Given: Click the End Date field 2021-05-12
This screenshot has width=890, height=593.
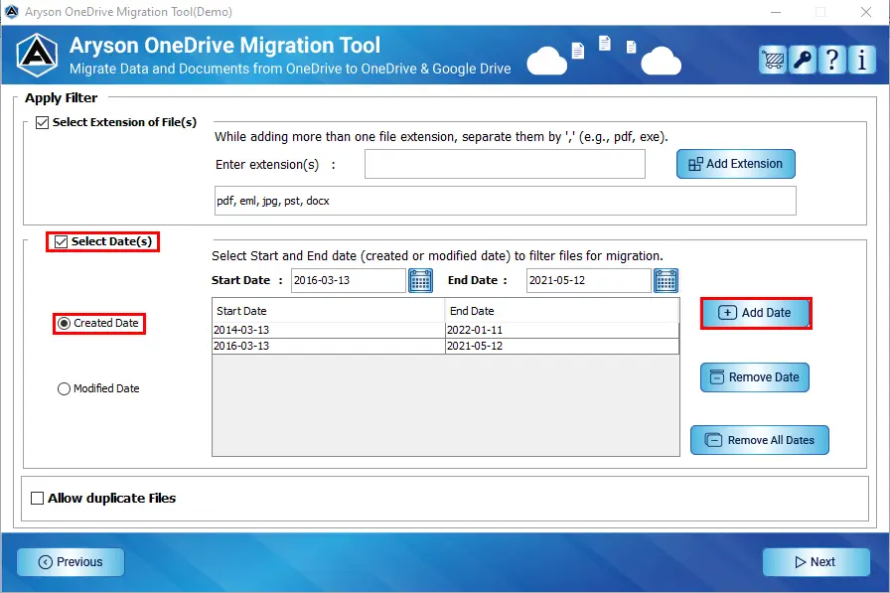Looking at the screenshot, I should [589, 280].
